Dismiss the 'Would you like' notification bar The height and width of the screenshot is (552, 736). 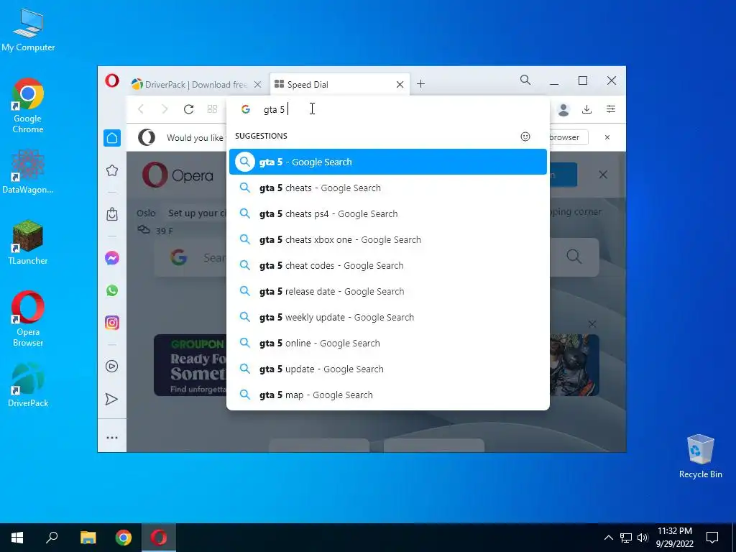coord(607,137)
